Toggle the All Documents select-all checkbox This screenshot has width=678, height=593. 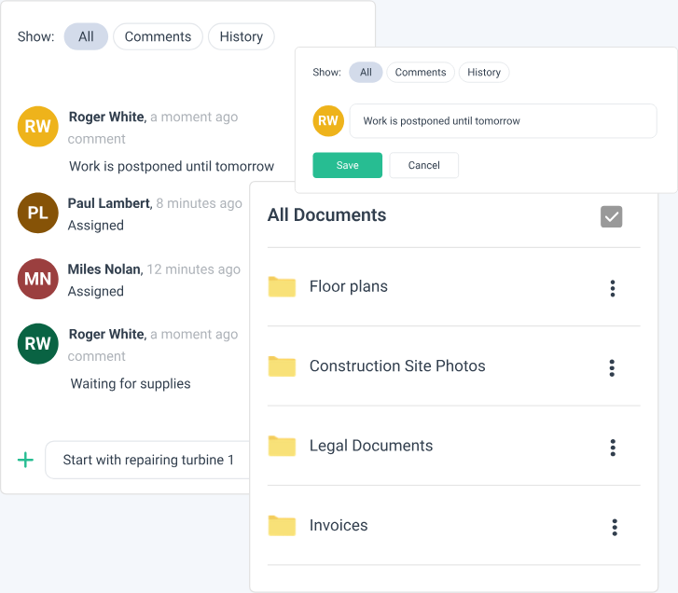[x=611, y=216]
